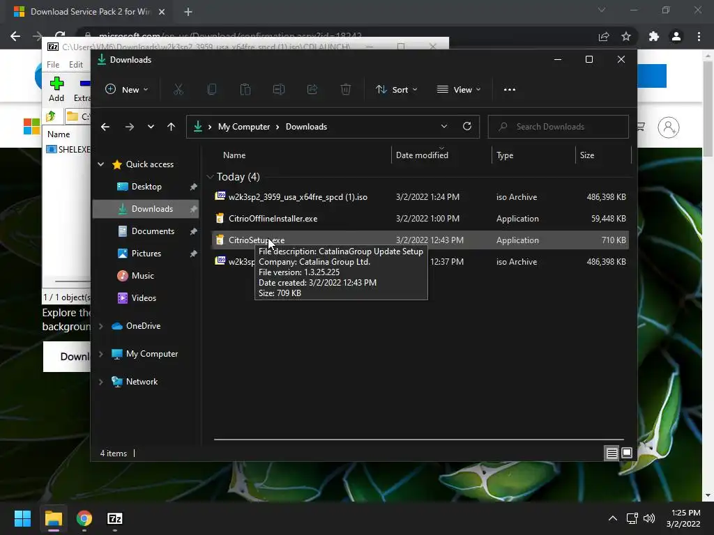Open Chrome extensions puzzle icon
The width and height of the screenshot is (714, 535).
tap(654, 36)
